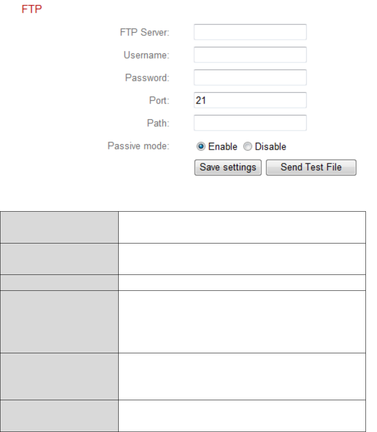Click the Send Test File button
The height and width of the screenshot is (432, 377).
coord(311,167)
